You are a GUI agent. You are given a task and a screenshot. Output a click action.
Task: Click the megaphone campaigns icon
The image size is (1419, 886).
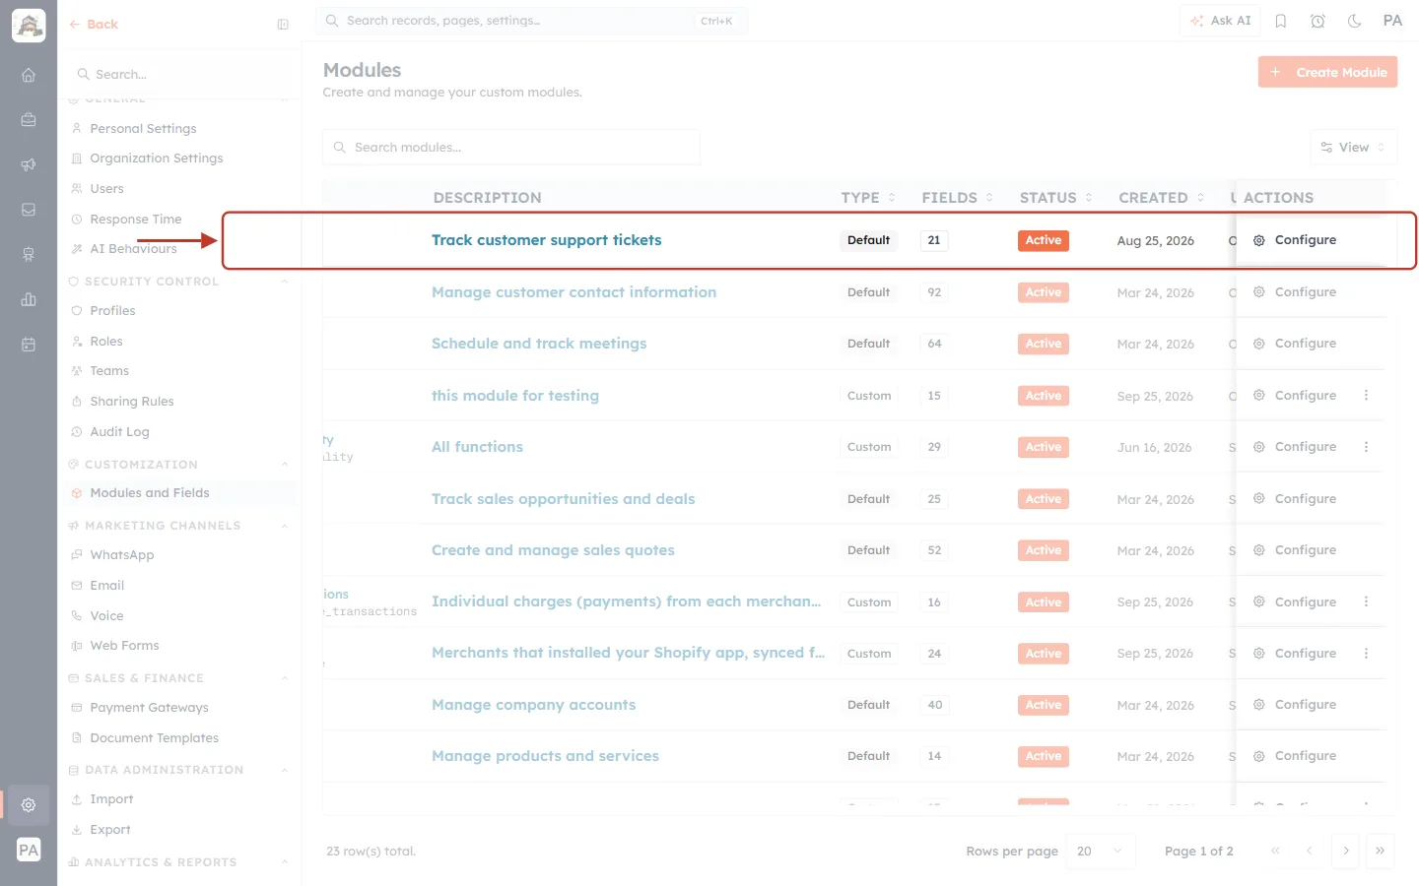(29, 164)
